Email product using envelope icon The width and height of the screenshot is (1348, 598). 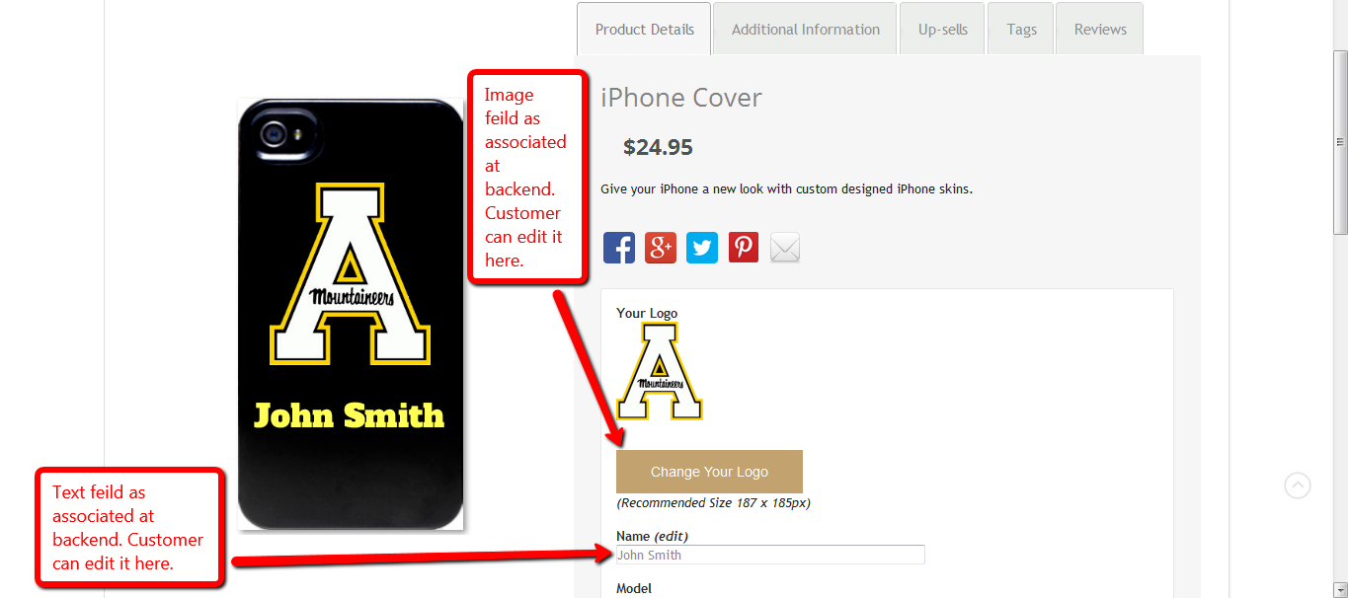coord(785,248)
